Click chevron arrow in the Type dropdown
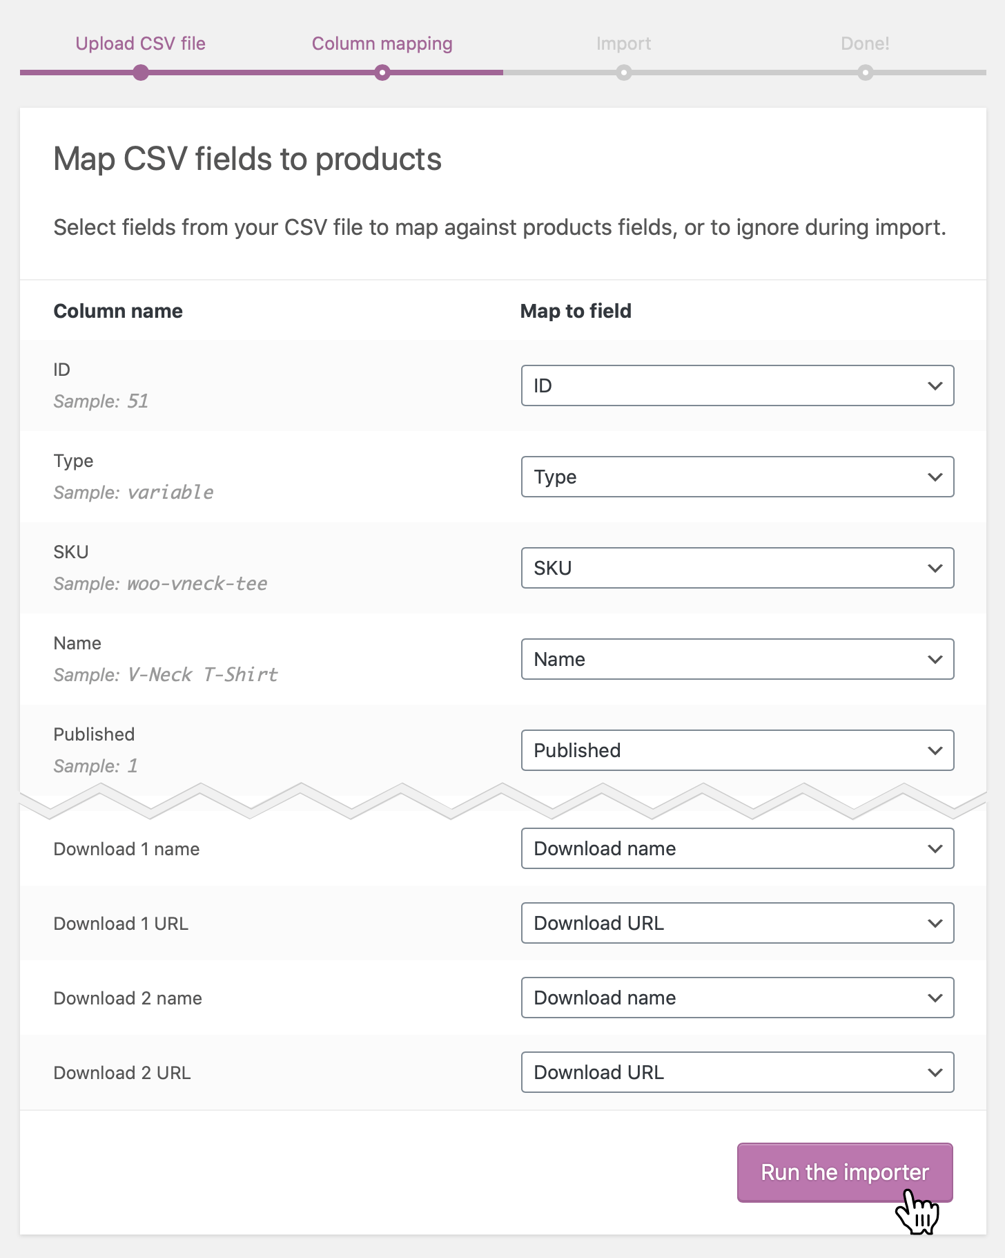 coord(935,477)
